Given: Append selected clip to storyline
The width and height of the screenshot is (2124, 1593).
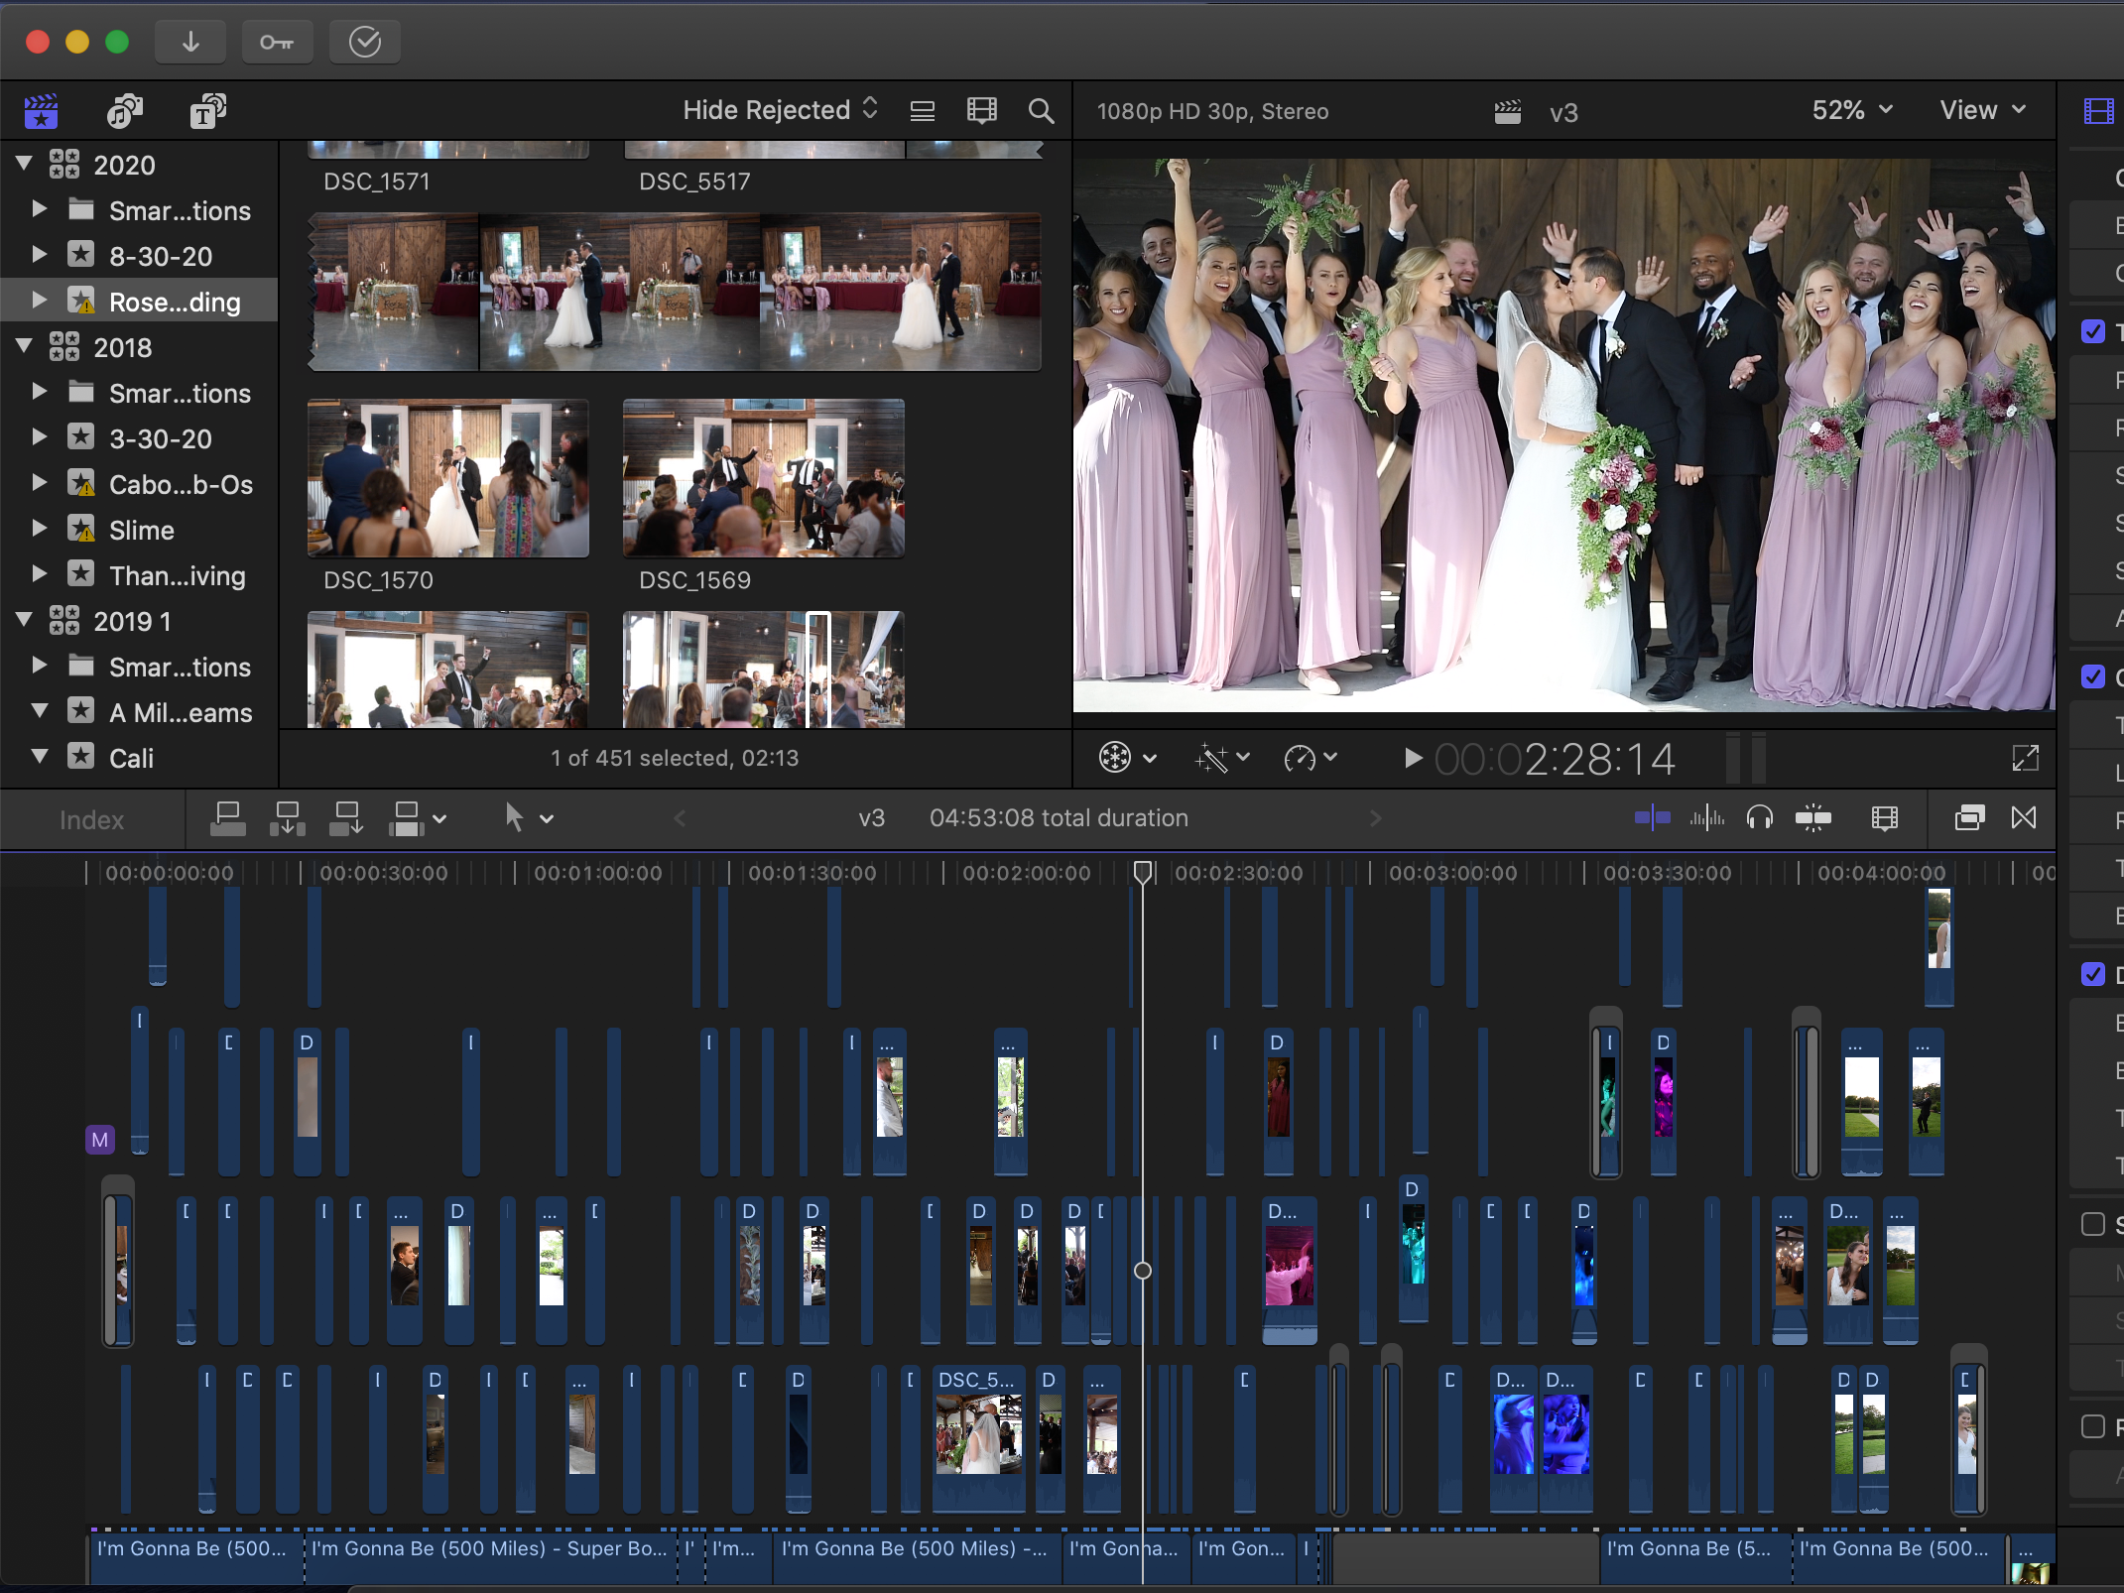Looking at the screenshot, I should (346, 819).
